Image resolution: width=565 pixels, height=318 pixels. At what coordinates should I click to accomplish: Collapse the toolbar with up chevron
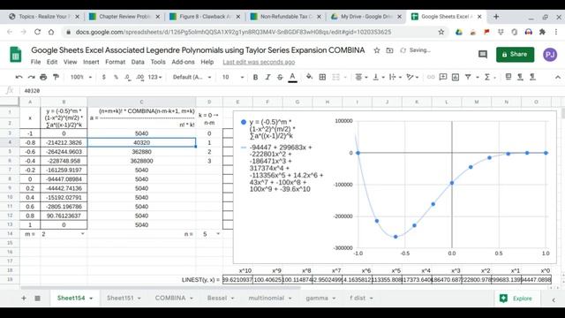[x=557, y=77]
